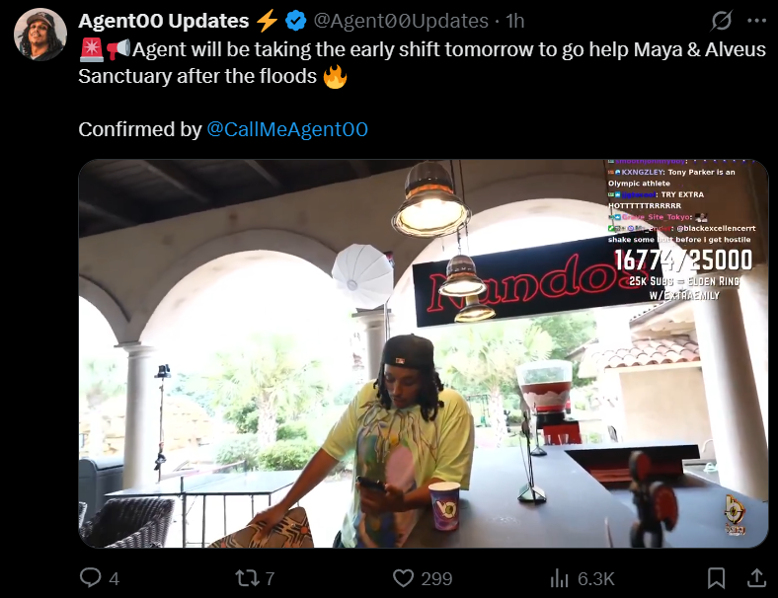Open the three-dot more options menu
The height and width of the screenshot is (598, 778).
pos(756,21)
